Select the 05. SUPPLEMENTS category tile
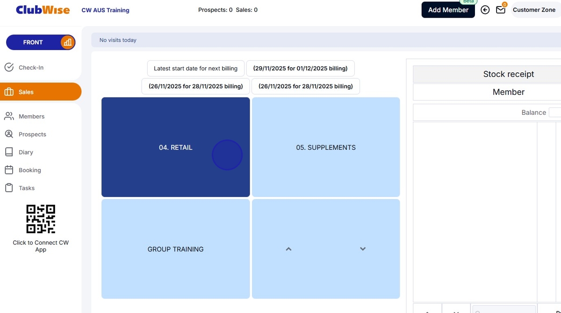Screen dimensions: 561x313 coord(326,147)
